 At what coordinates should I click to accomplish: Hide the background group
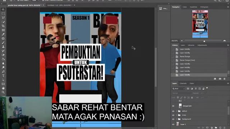173,119
